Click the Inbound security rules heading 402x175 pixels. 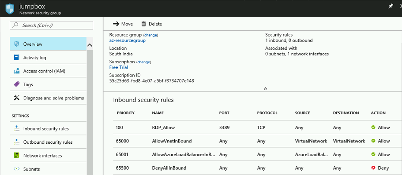coord(143,100)
